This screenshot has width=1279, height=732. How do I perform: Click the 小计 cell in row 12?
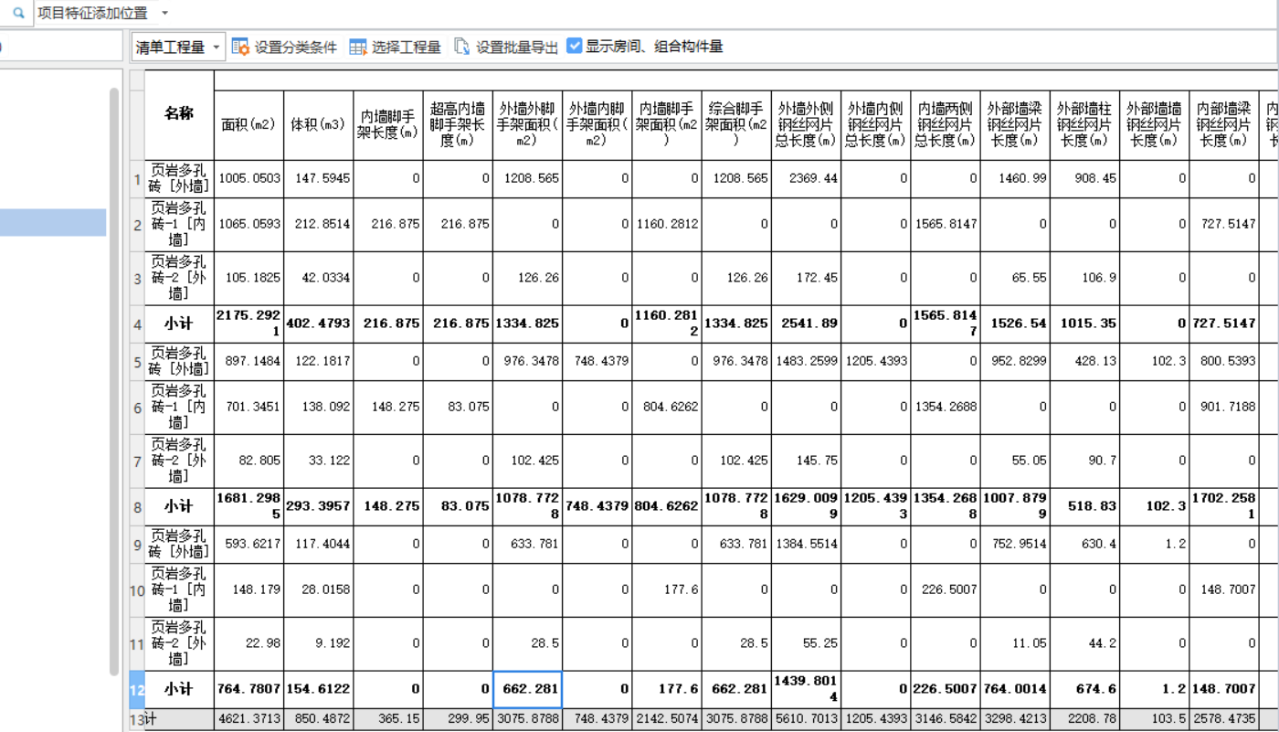pos(179,689)
